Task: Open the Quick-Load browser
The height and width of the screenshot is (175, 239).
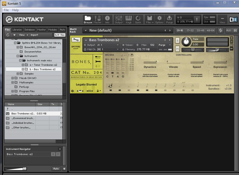Action: click(x=138, y=19)
